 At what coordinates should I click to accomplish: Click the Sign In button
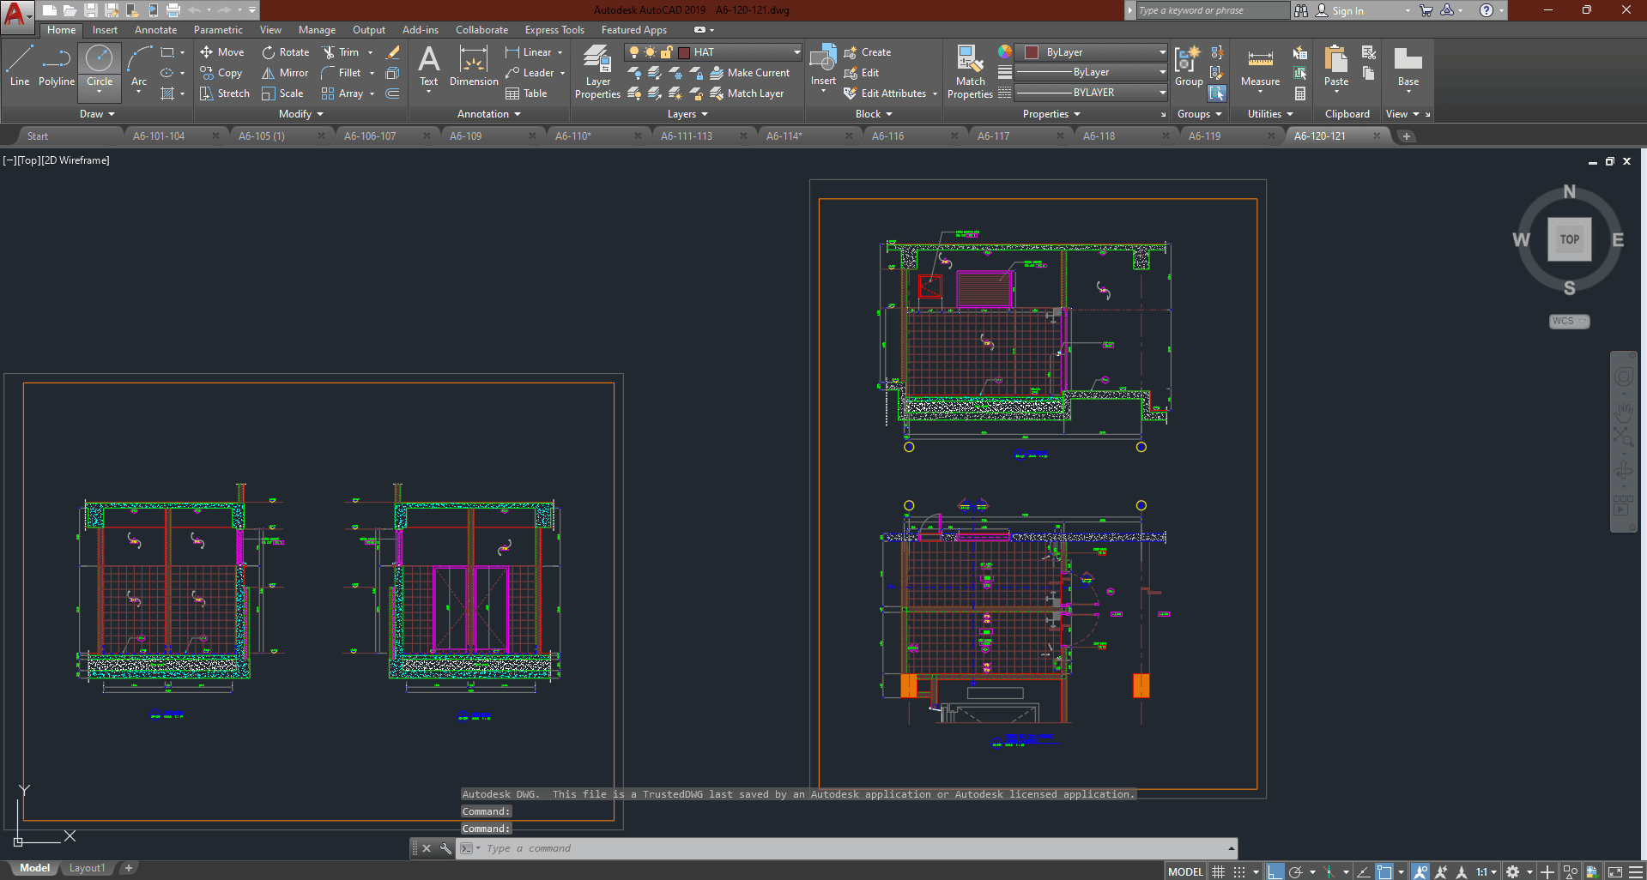(1347, 11)
